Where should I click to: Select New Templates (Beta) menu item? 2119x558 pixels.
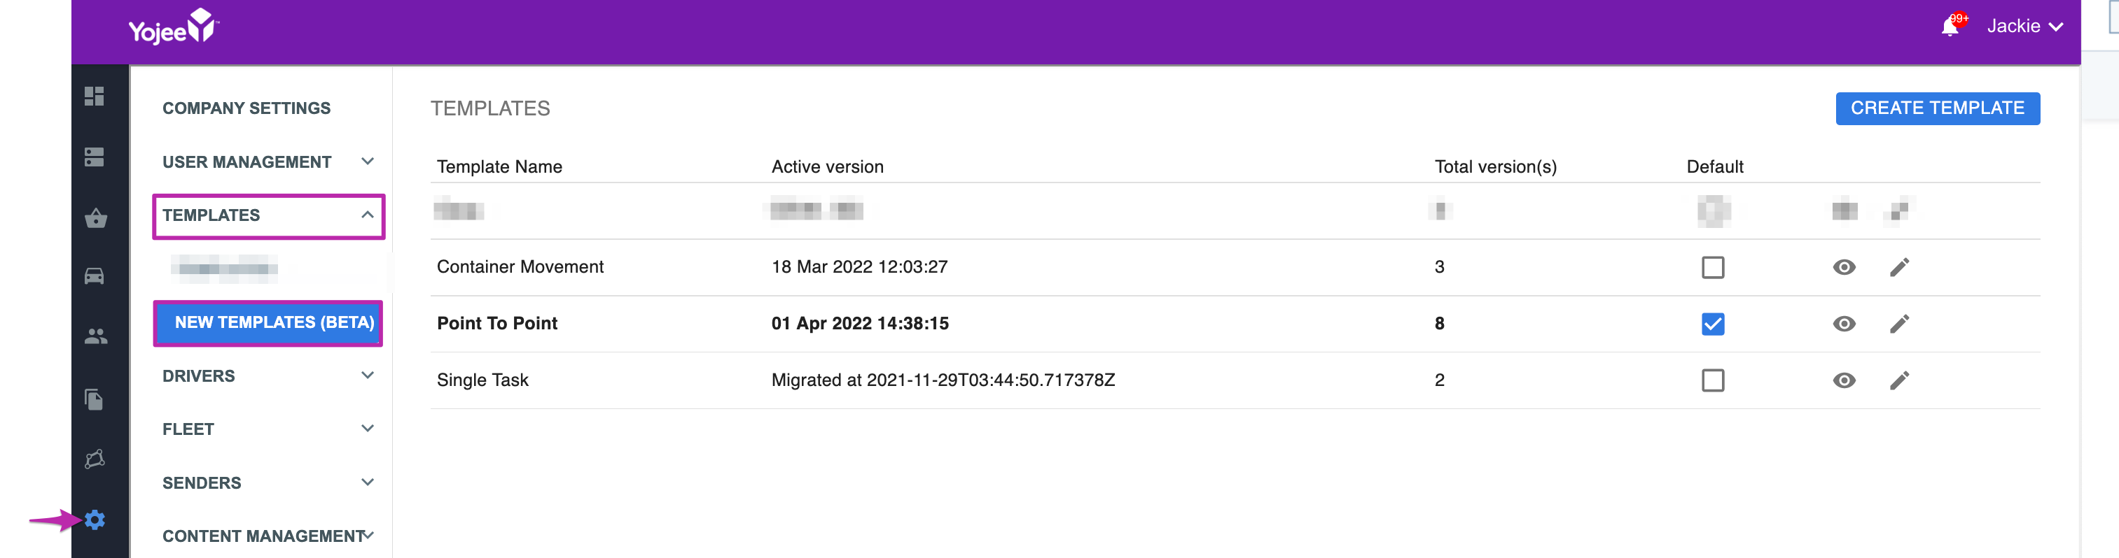tap(268, 323)
